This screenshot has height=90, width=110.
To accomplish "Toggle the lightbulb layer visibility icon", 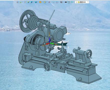I will (x=76, y=2).
